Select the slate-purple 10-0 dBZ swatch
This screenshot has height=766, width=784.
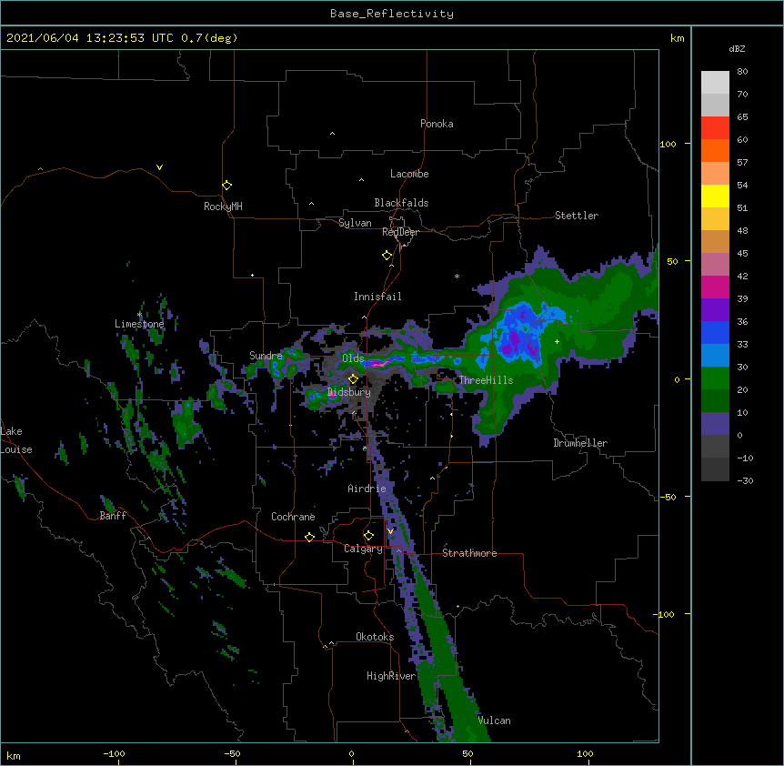[715, 424]
